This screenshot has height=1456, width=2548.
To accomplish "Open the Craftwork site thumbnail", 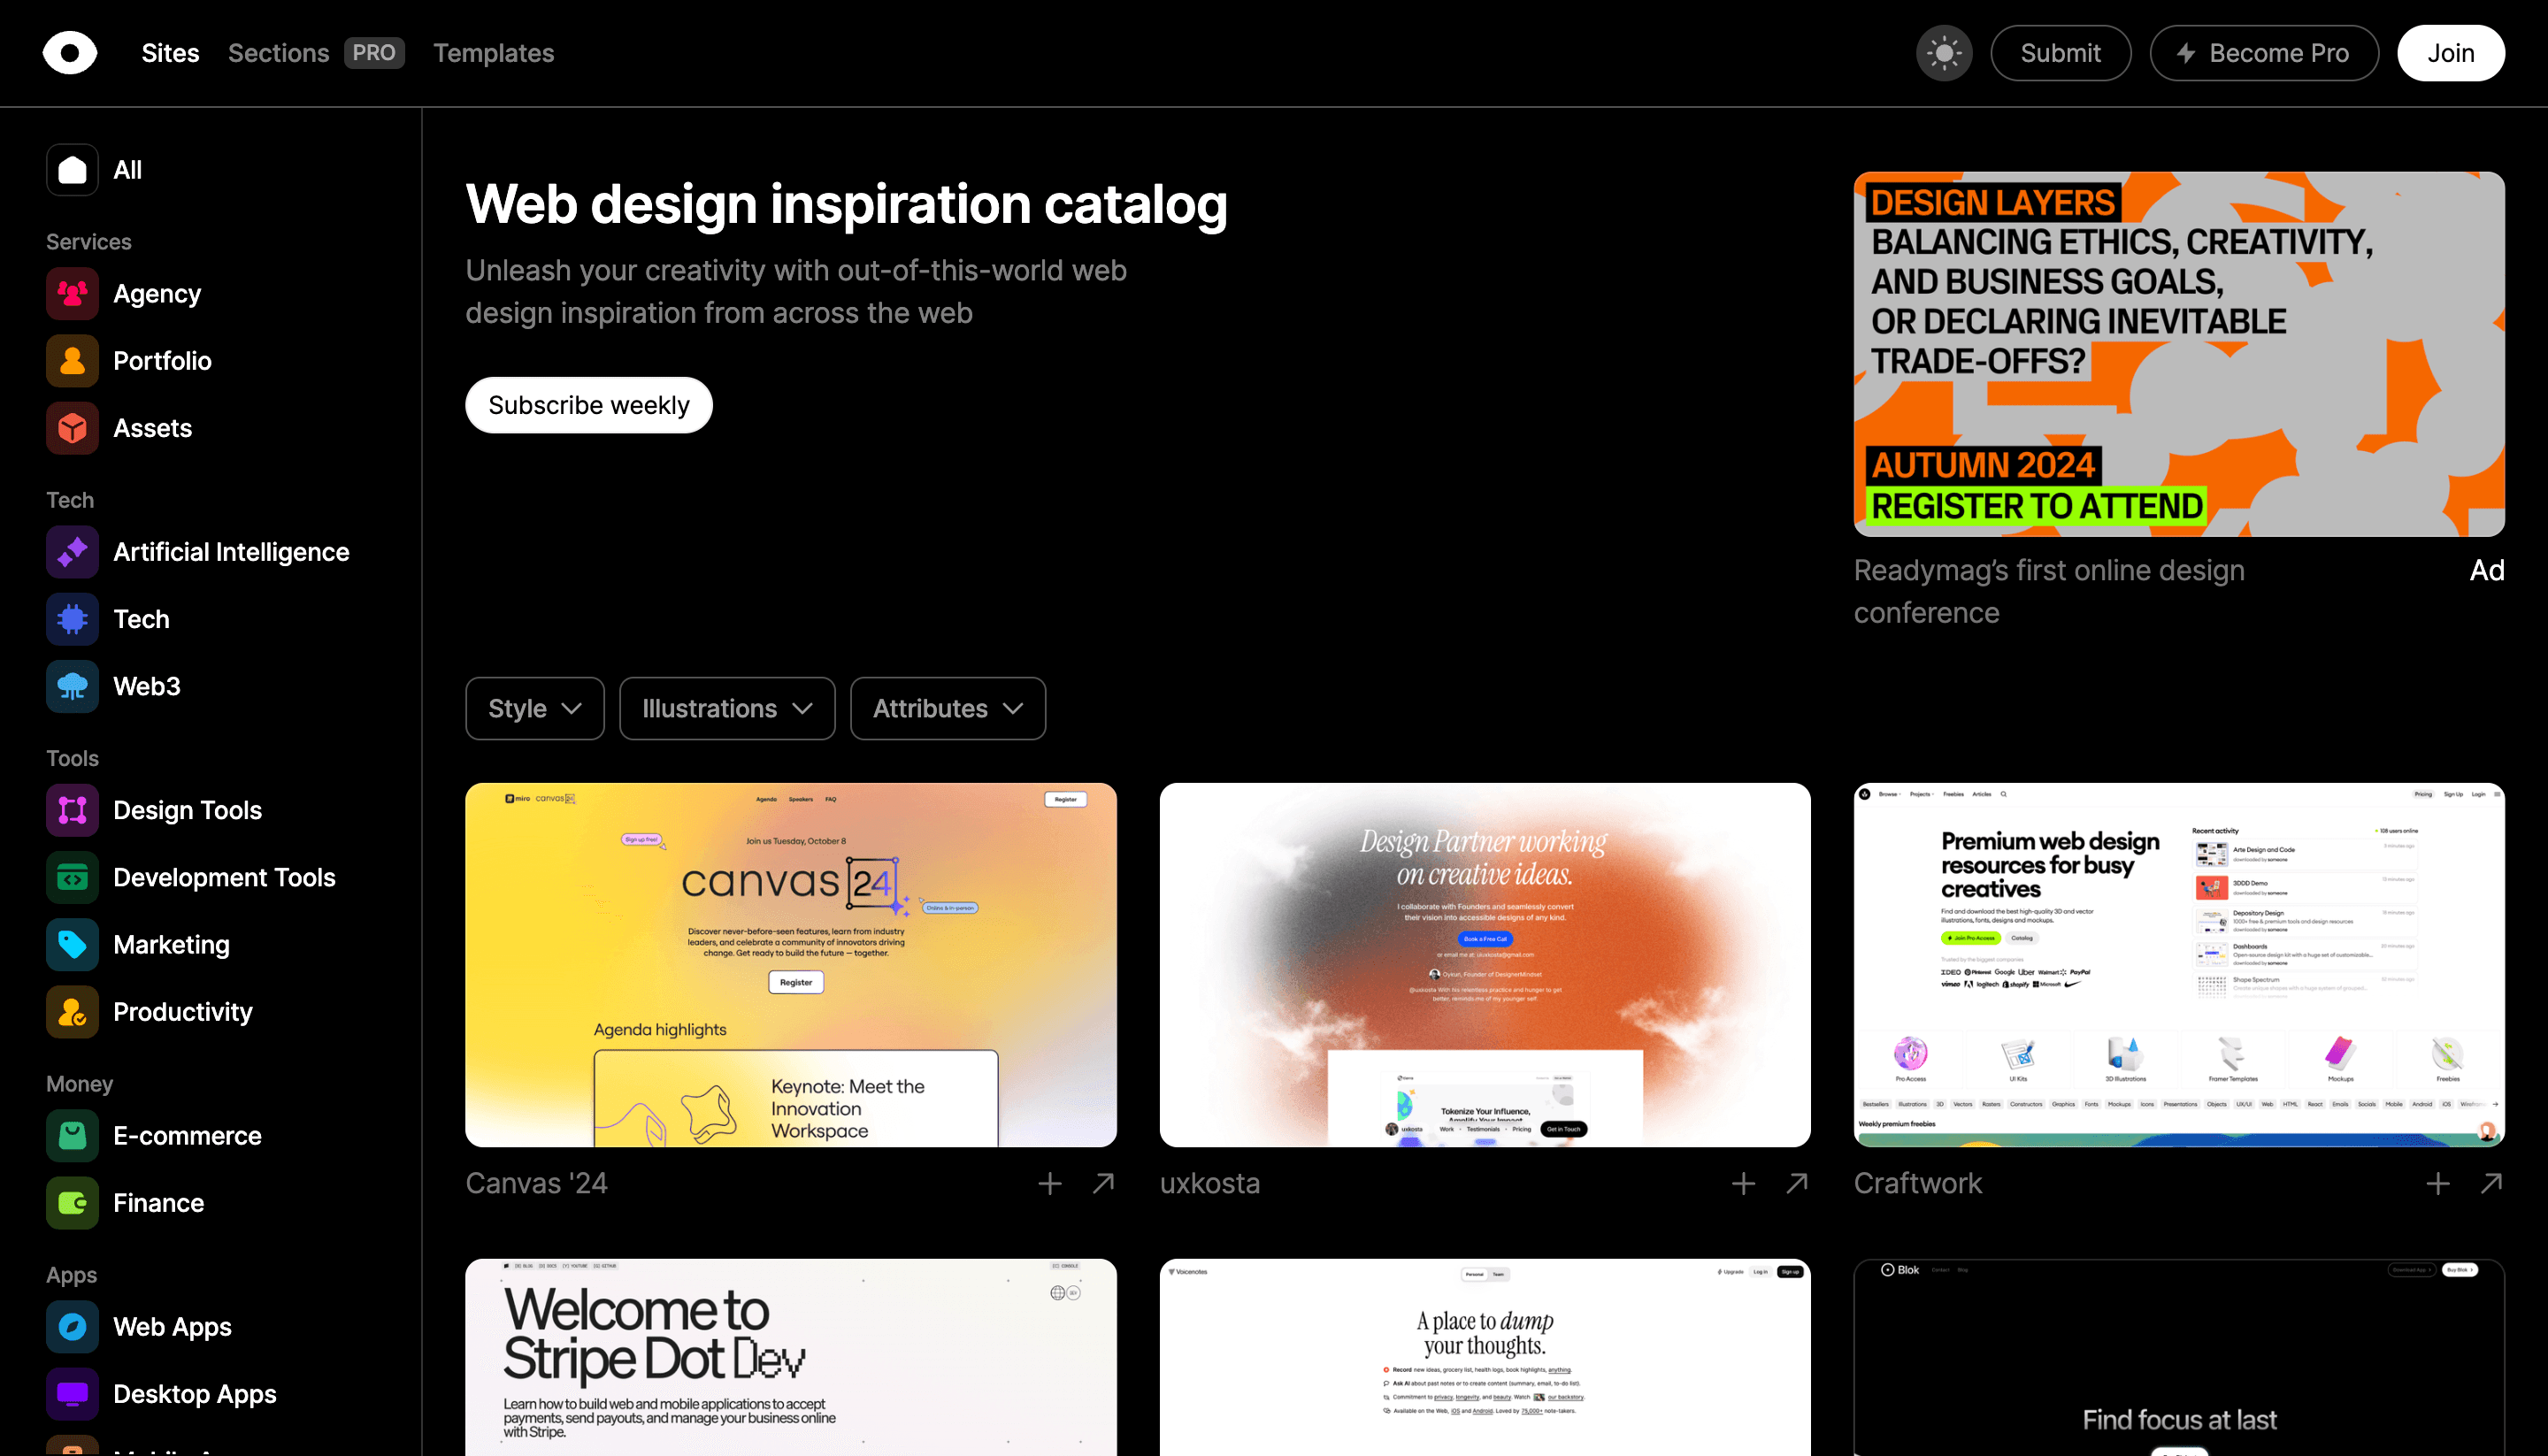I will [2179, 965].
